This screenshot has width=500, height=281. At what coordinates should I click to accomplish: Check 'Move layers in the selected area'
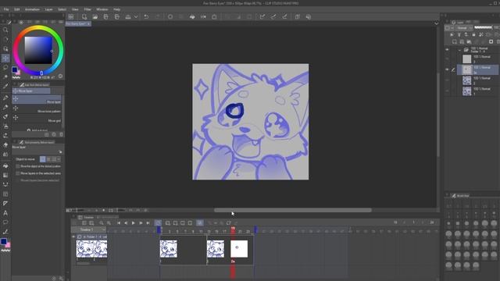tap(18, 173)
